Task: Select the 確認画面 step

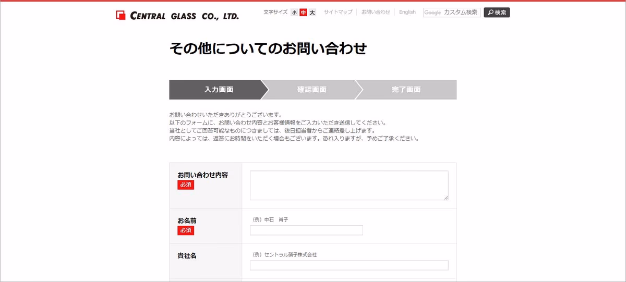Action: (312, 90)
